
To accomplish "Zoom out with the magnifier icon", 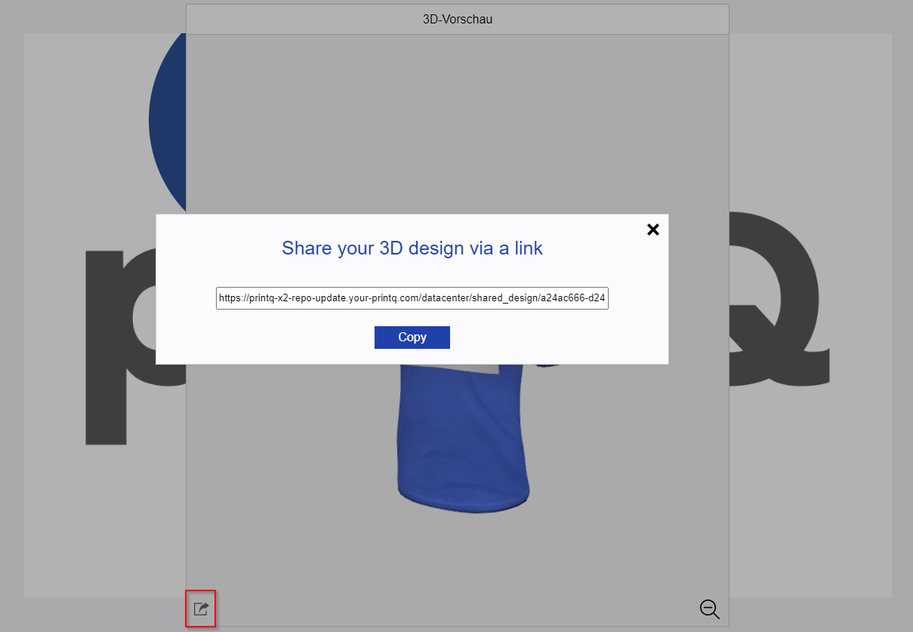I will pyautogui.click(x=709, y=609).
